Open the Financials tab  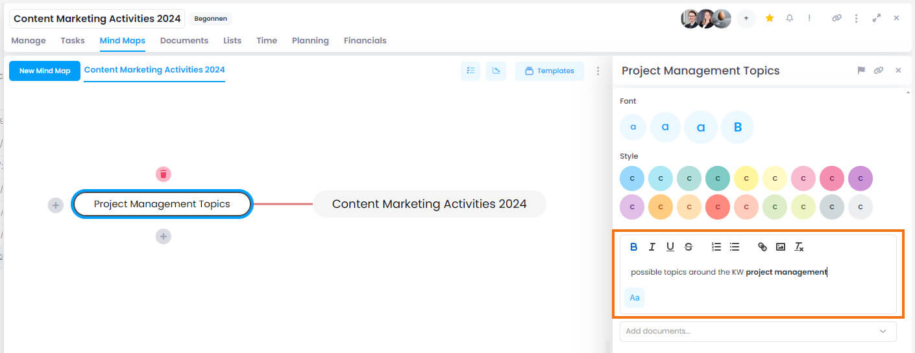pyautogui.click(x=365, y=40)
